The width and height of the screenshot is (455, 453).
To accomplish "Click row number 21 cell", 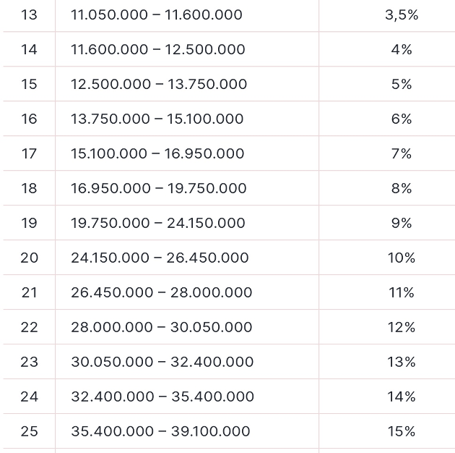I will click(x=29, y=292).
